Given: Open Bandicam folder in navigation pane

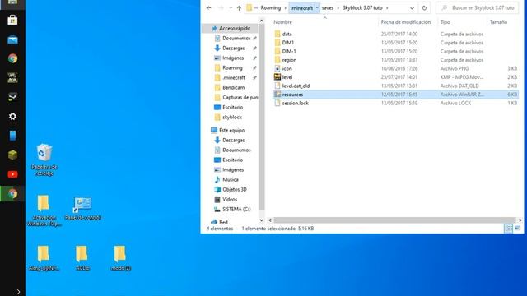Looking at the screenshot, I should 233,87.
